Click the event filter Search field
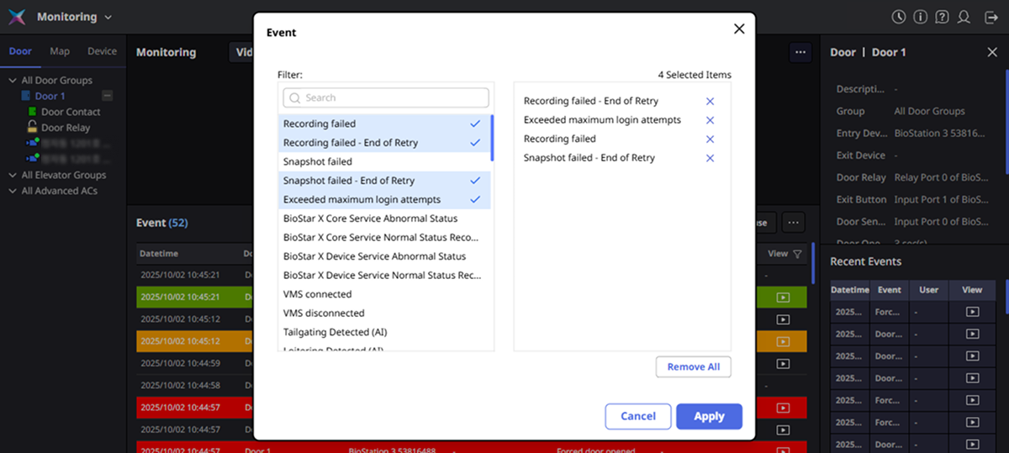Image resolution: width=1009 pixels, height=453 pixels. [x=386, y=97]
